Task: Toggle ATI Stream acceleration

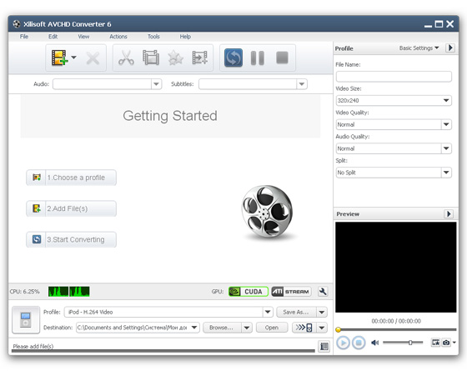Action: pyautogui.click(x=291, y=292)
